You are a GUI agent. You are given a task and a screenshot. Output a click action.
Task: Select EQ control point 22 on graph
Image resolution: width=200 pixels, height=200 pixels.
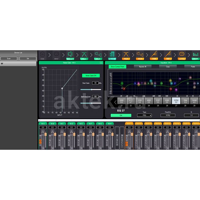[x=194, y=87]
